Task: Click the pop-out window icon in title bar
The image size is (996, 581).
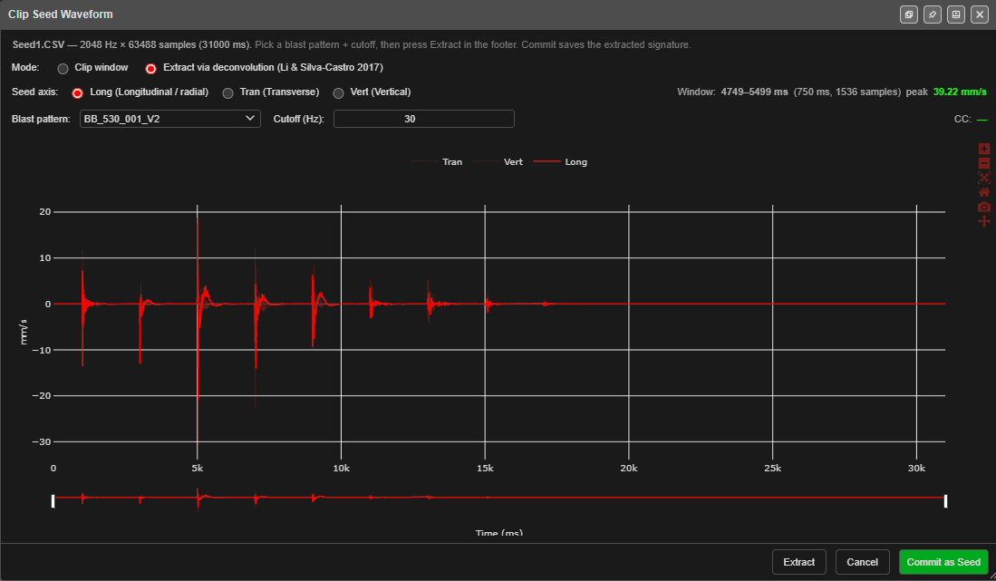Action: [909, 15]
